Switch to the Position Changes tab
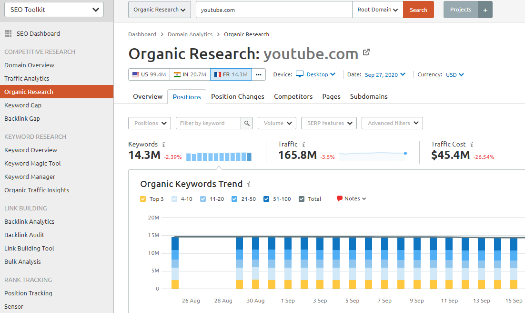Screen dimensions: 525x313 point(238,96)
